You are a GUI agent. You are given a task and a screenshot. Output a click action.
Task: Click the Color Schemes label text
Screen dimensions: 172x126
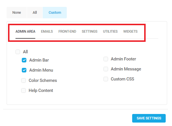point(43,80)
